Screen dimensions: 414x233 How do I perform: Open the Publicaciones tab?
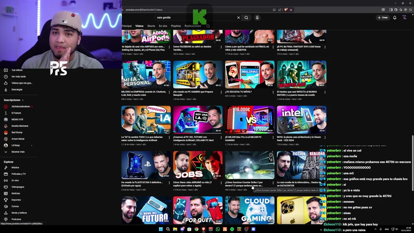pos(193,26)
